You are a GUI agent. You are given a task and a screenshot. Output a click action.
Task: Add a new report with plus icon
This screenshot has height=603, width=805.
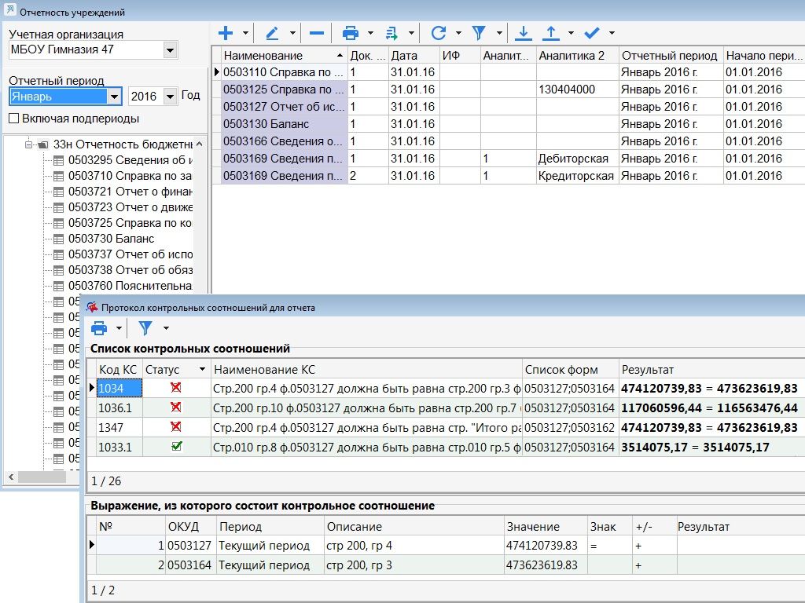226,33
